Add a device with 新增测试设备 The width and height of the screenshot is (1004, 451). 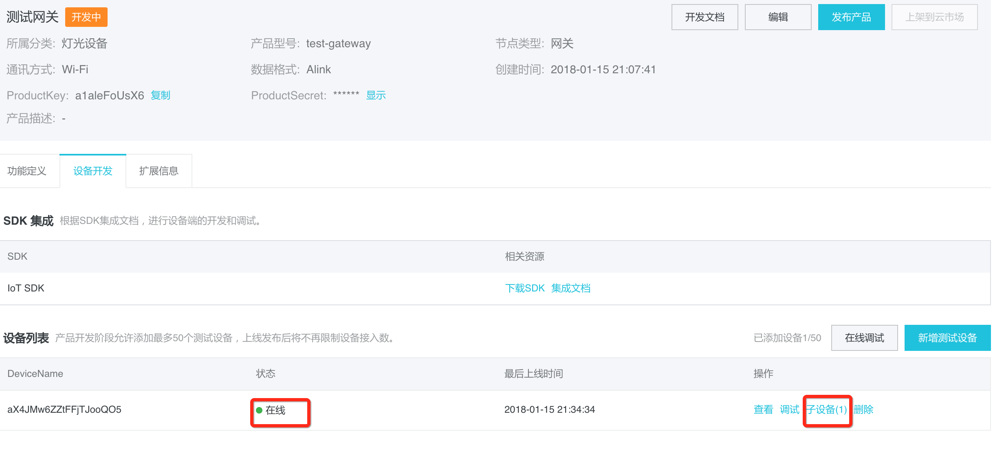947,338
